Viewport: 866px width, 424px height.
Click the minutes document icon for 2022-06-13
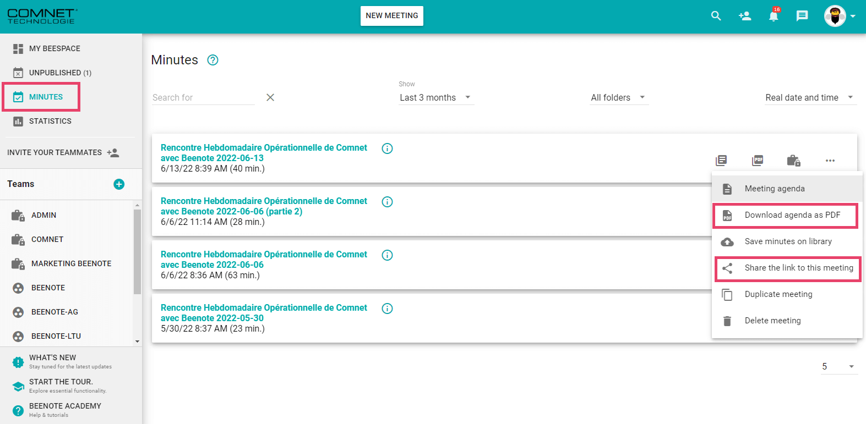[x=721, y=160]
